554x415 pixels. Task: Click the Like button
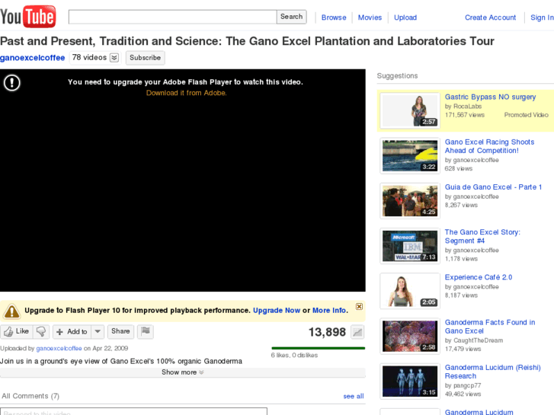click(17, 331)
